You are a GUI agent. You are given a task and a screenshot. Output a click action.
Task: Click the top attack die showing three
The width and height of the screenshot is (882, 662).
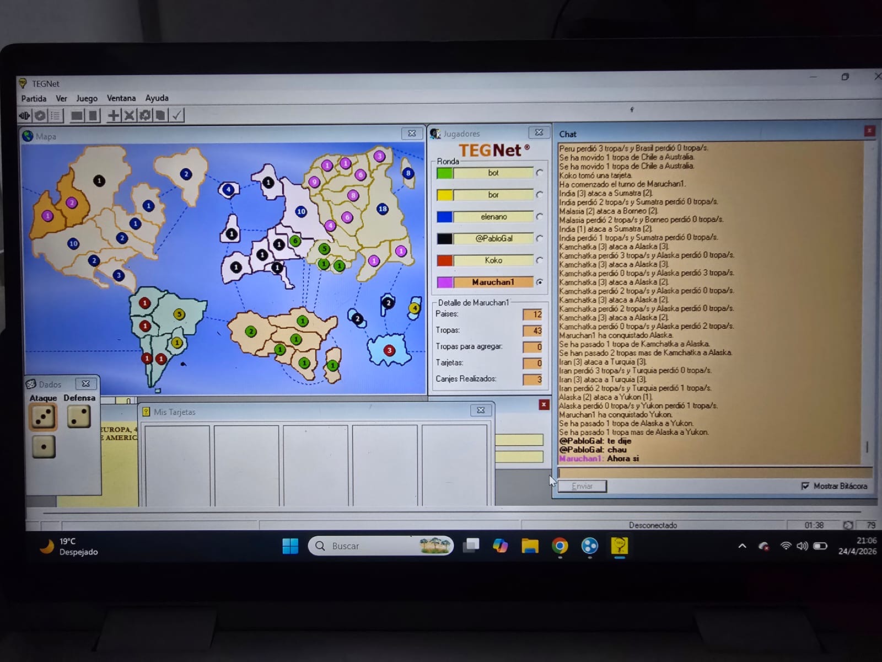click(x=43, y=417)
